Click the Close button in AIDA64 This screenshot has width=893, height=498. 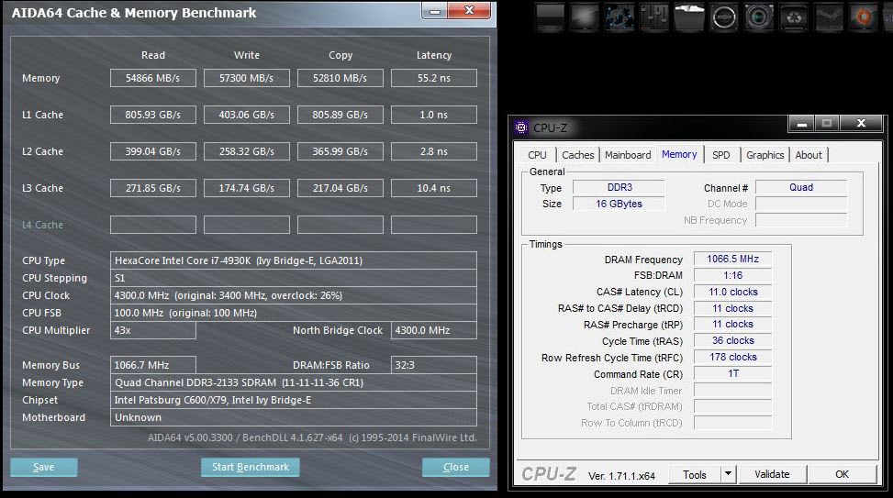coord(455,467)
